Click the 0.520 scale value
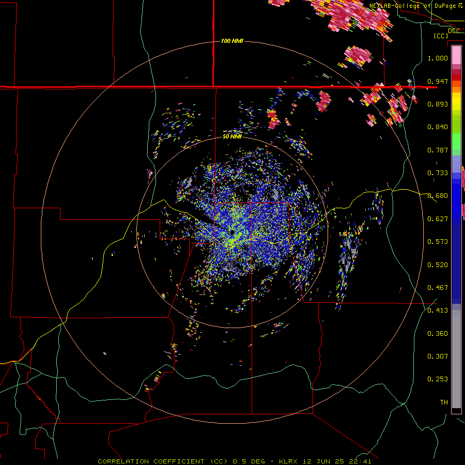Screen dimensions: 465x465 coord(438,265)
